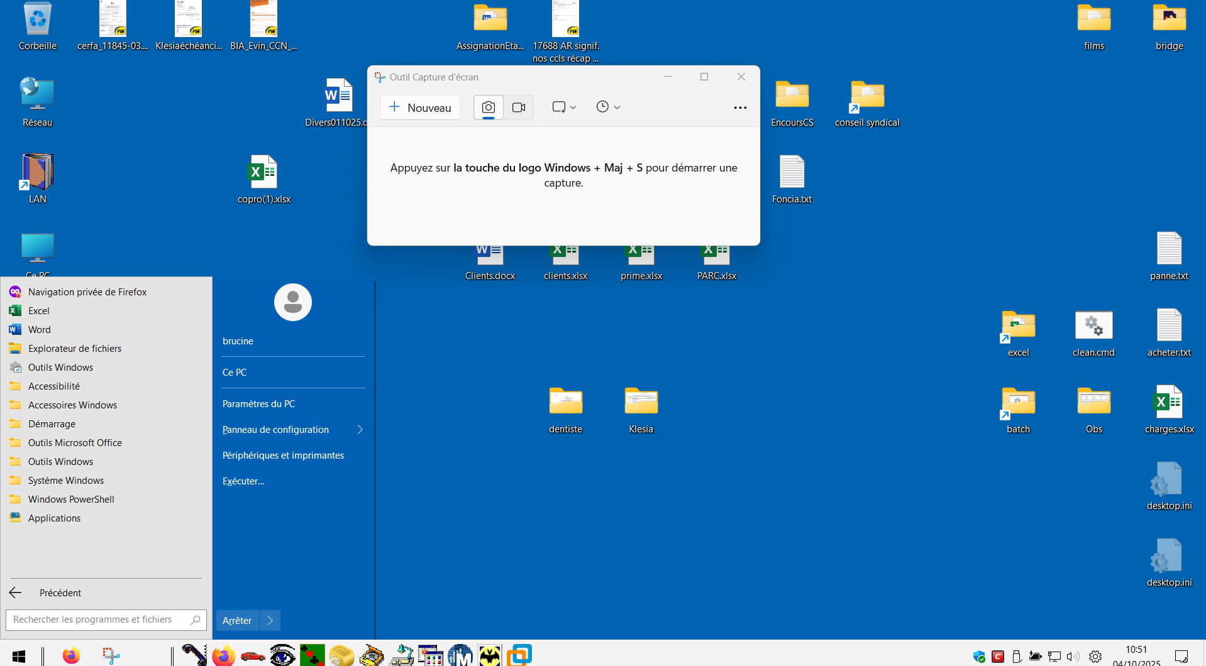
Task: Click the Arrêter shutdown button
Action: 237,620
